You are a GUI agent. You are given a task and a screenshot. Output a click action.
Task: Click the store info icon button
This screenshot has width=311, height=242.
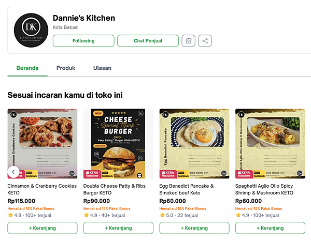tap(188, 41)
